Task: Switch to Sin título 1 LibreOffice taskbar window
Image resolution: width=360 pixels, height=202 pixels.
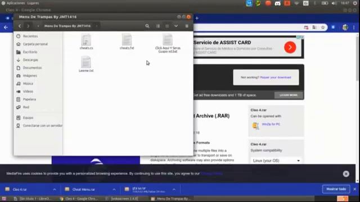Action: pos(32,199)
